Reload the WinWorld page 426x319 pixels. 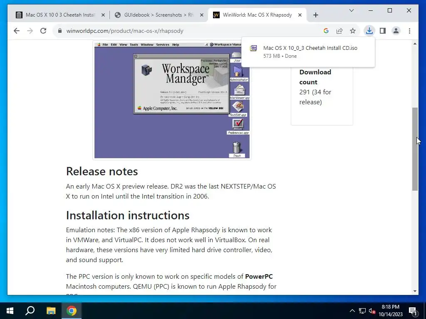pos(43,31)
